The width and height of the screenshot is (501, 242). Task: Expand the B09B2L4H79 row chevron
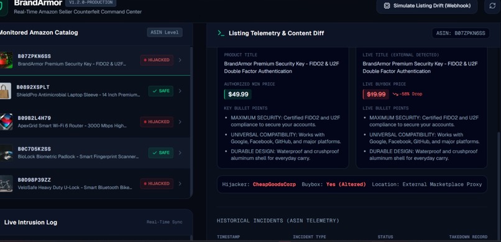pyautogui.click(x=180, y=122)
